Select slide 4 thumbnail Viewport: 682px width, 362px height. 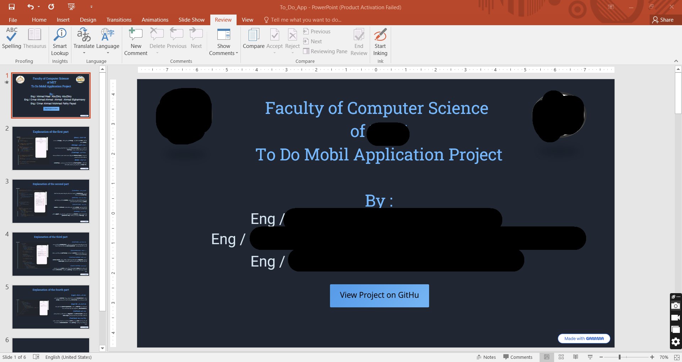click(51, 254)
